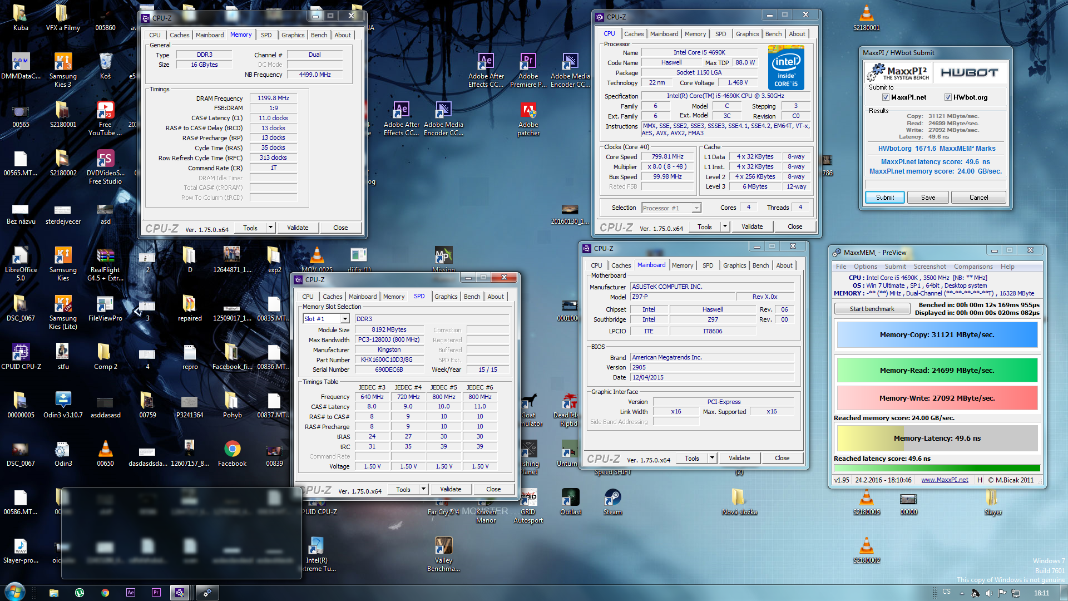Viewport: 1068px width, 601px height.
Task: Switch to Graphics tab in CPU info window
Action: 747,34
